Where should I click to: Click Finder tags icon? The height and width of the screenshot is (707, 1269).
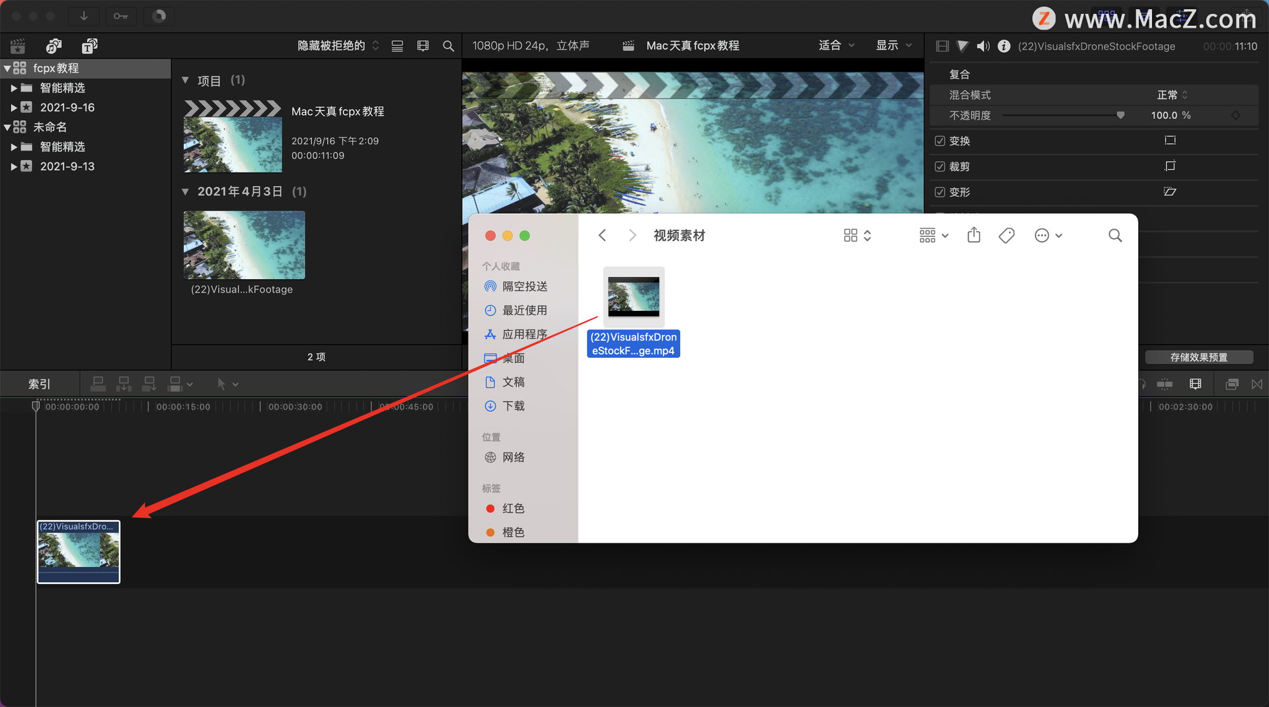(x=1007, y=236)
